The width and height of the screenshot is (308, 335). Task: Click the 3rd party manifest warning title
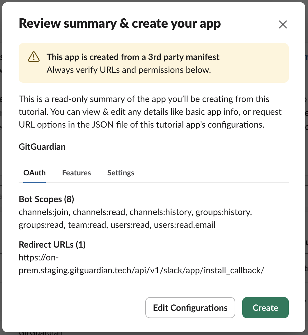[x=133, y=57]
